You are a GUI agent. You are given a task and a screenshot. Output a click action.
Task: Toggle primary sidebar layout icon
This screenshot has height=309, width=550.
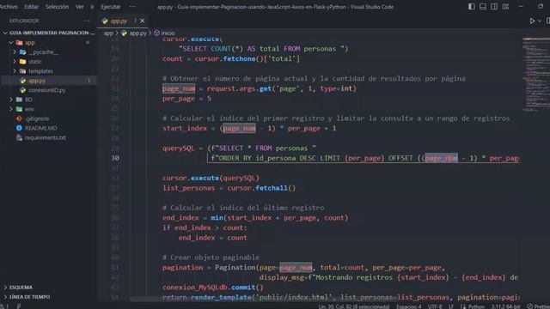tap(472, 7)
